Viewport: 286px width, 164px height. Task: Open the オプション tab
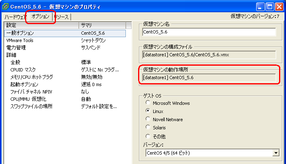pos(40,16)
